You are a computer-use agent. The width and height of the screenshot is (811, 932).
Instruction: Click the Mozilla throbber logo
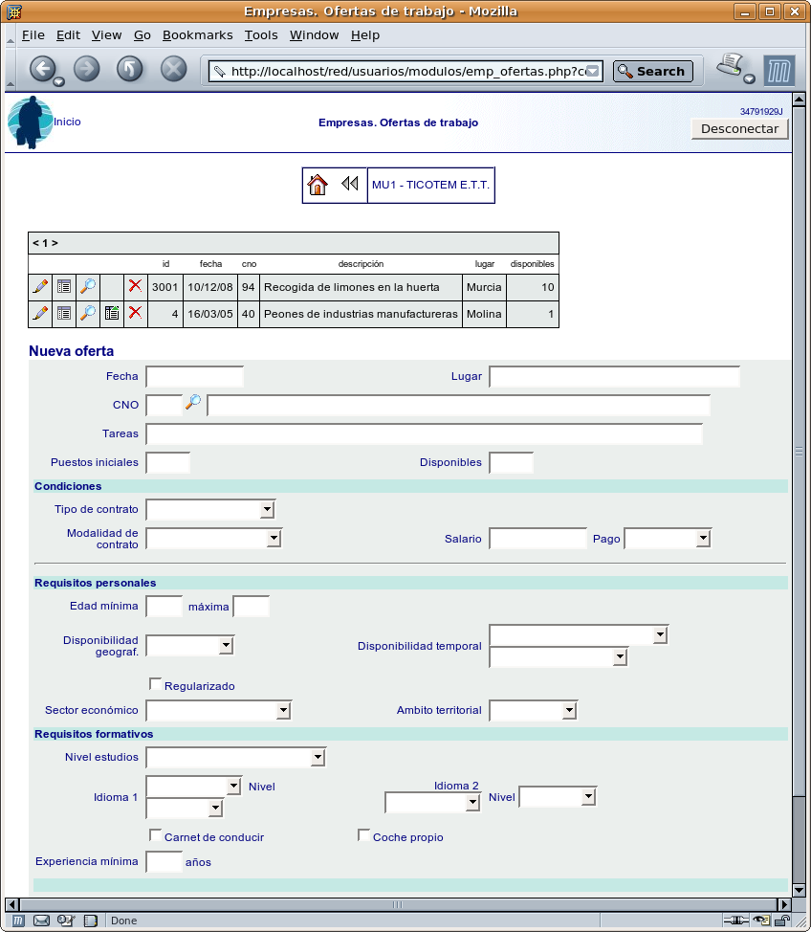pos(778,71)
